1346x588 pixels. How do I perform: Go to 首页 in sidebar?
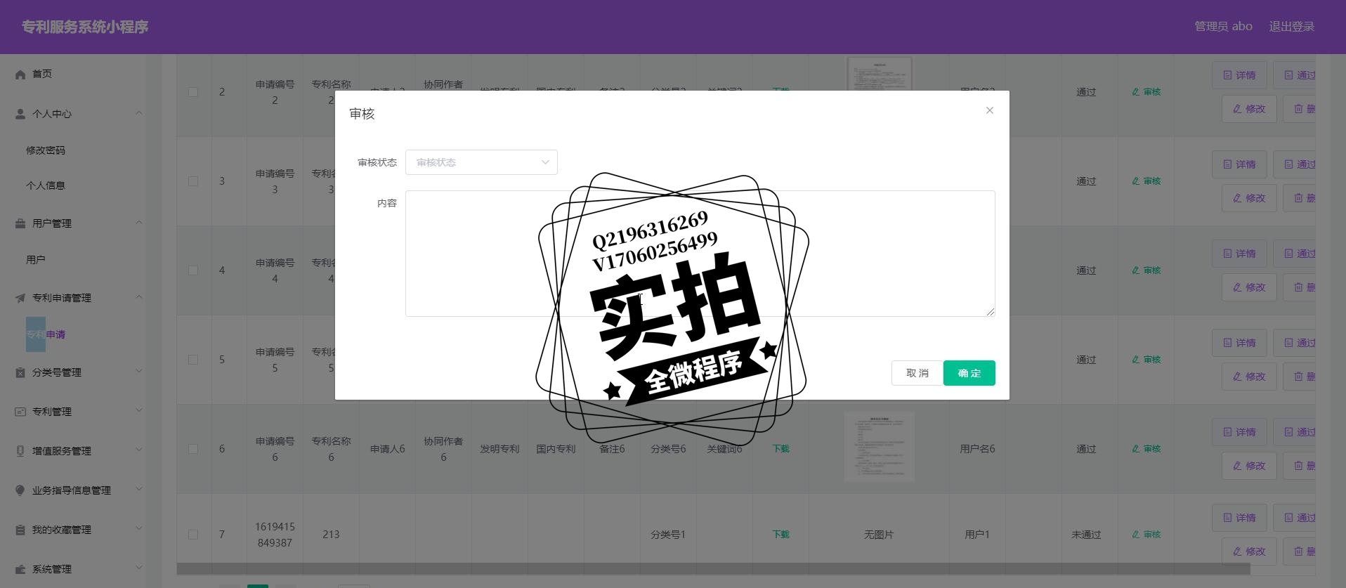42,74
